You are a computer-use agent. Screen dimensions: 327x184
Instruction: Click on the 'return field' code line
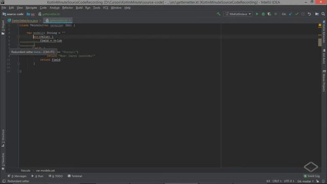coord(50,60)
